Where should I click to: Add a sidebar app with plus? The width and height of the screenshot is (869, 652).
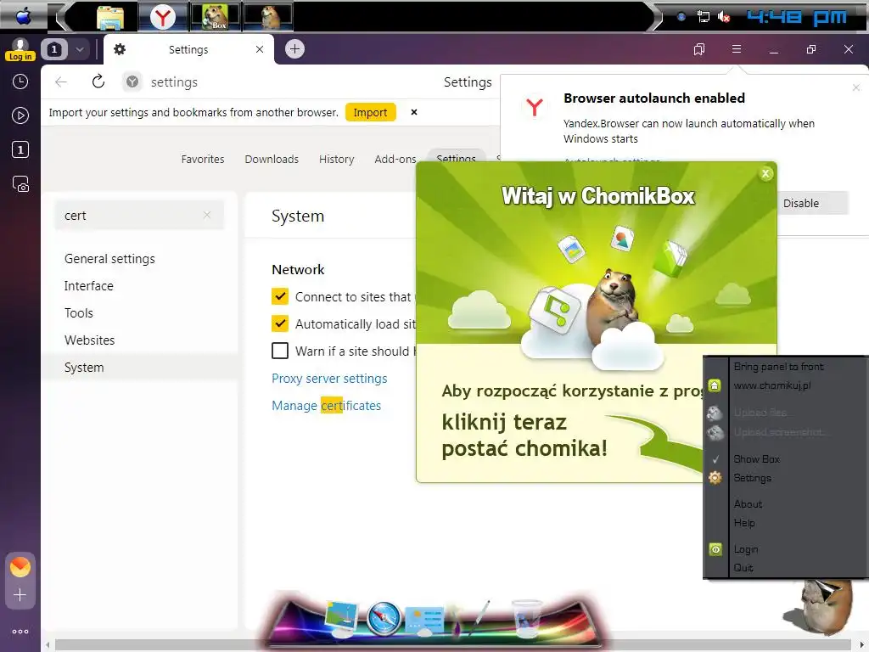[20, 595]
